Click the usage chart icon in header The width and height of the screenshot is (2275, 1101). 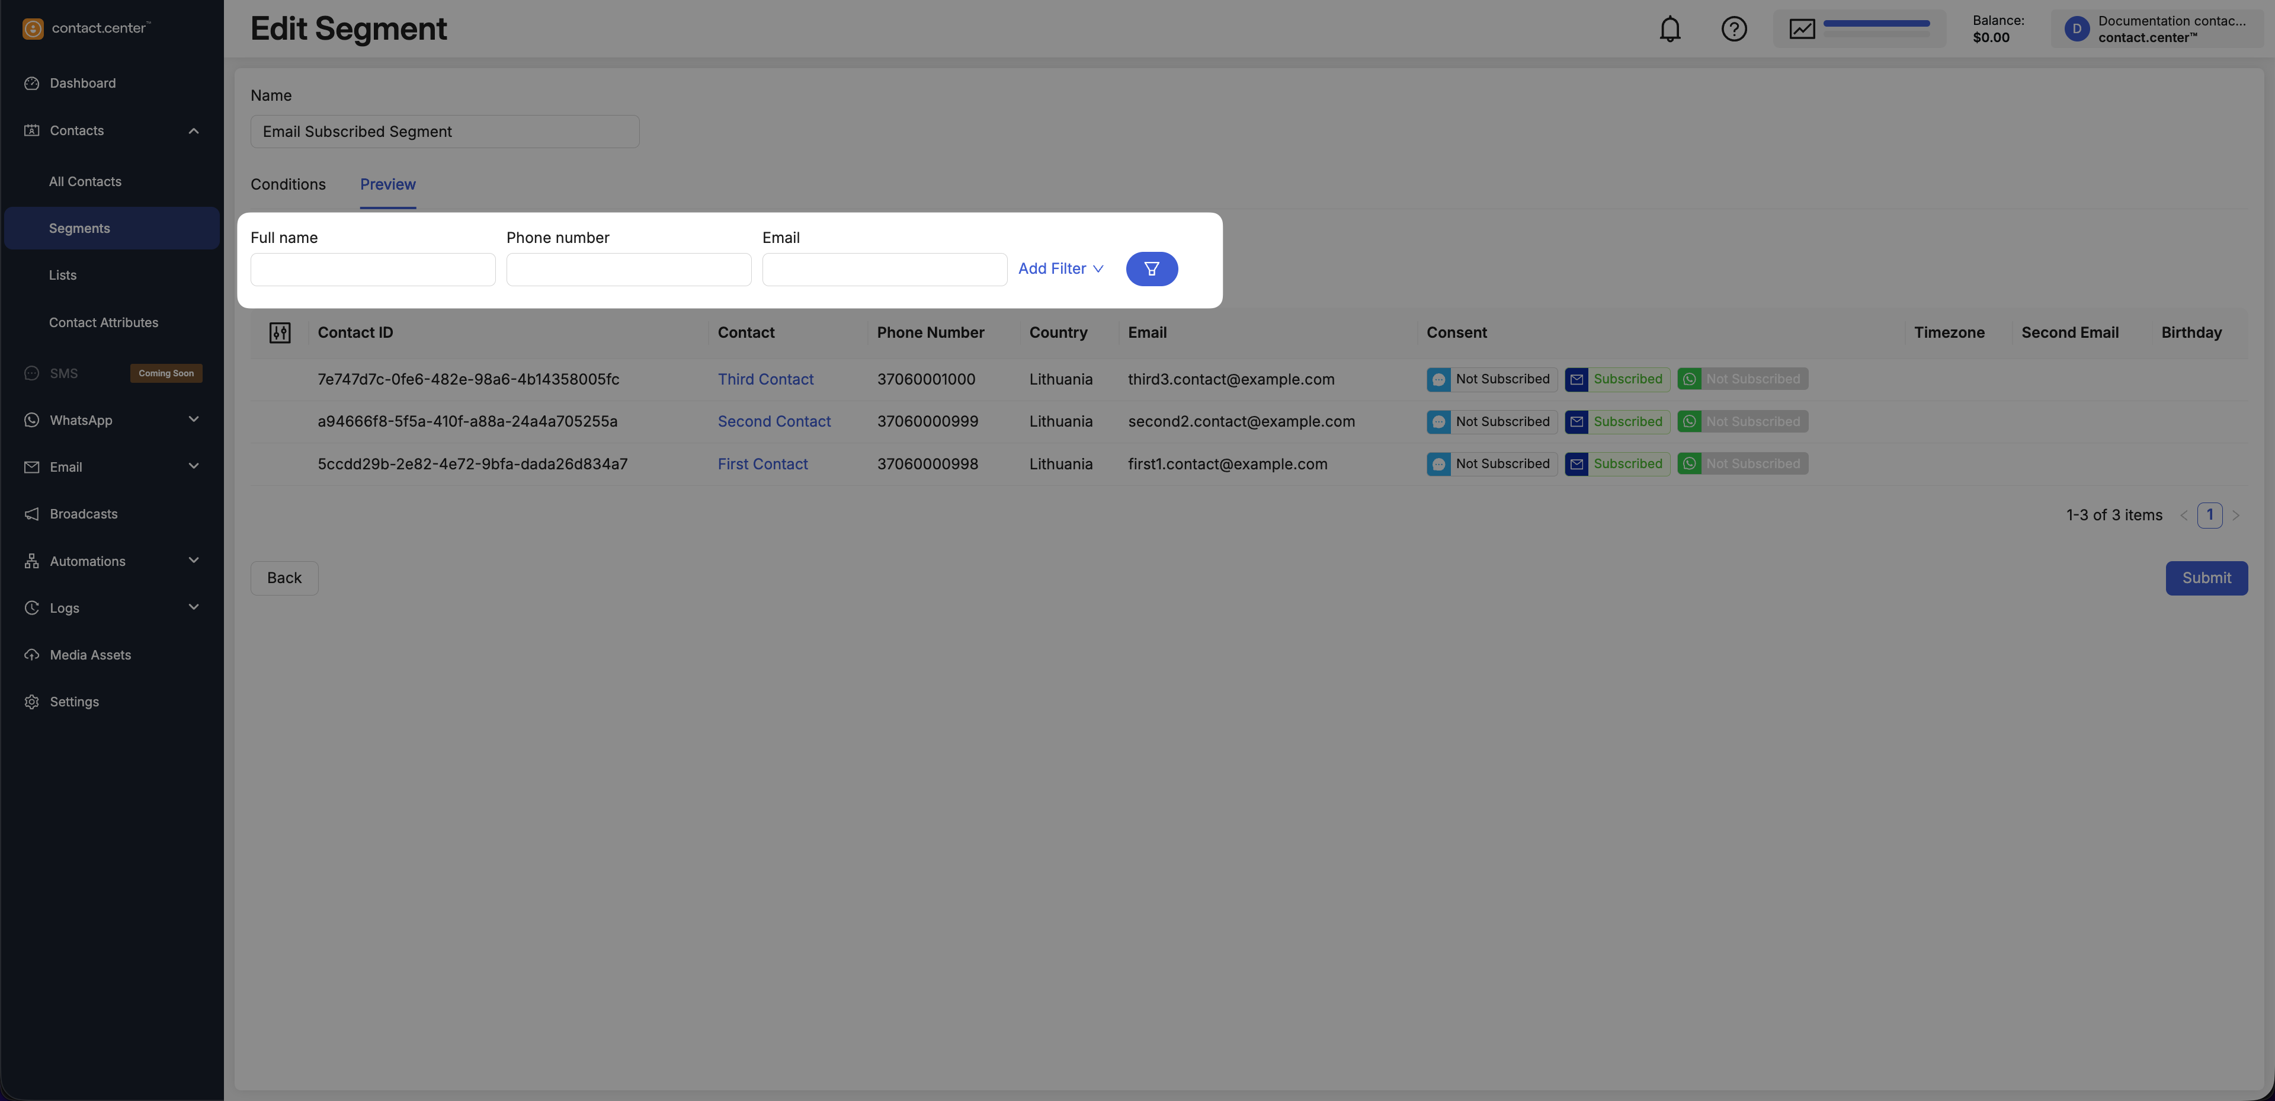1802,29
